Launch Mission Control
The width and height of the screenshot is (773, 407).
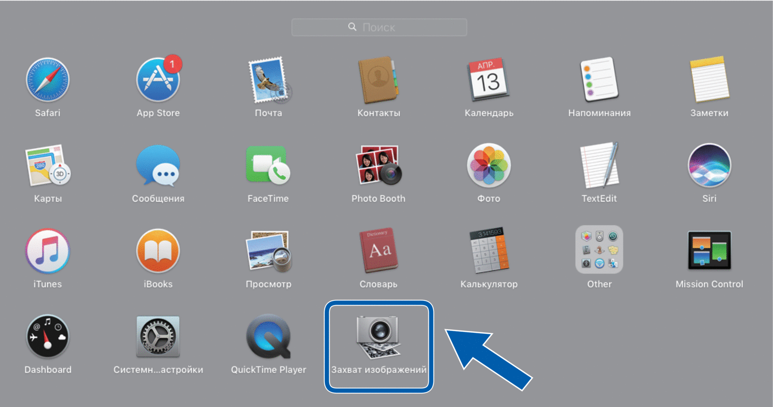point(709,250)
